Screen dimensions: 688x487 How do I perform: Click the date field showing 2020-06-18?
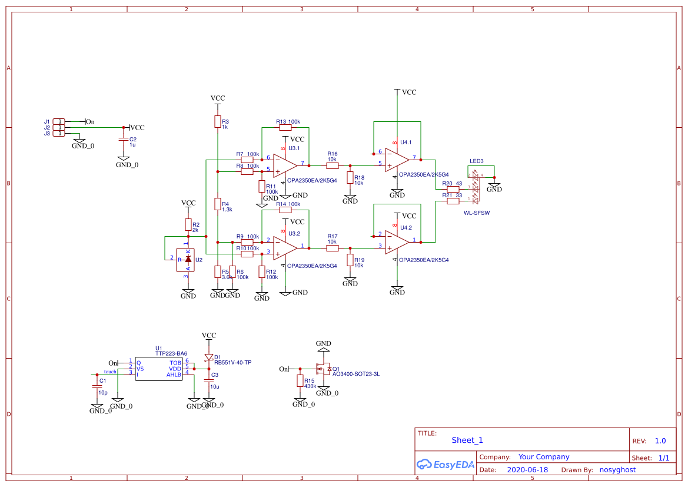pyautogui.click(x=529, y=469)
